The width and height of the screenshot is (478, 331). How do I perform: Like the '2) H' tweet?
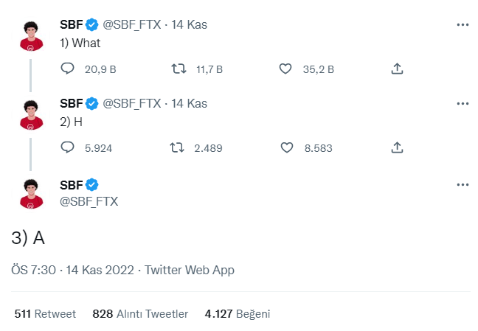[287, 147]
